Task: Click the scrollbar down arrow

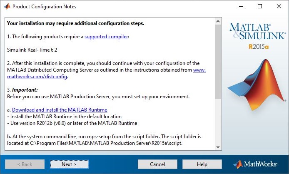Action: [218, 147]
